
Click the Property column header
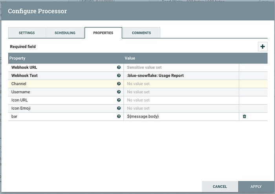point(66,58)
